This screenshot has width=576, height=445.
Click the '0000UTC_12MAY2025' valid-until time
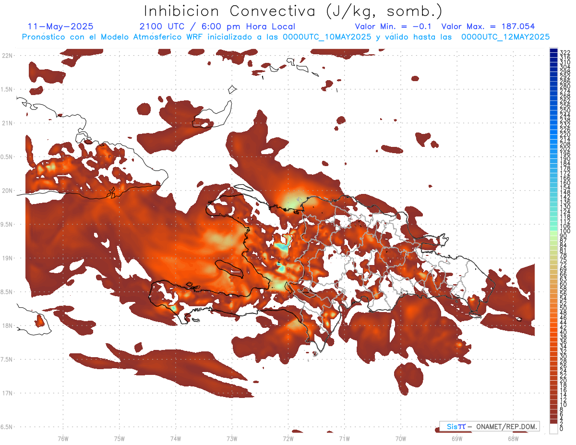[x=505, y=36]
